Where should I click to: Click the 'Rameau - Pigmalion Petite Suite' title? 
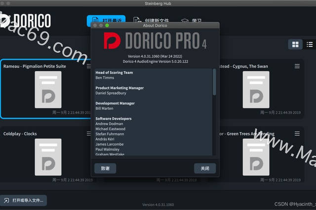pos(35,67)
